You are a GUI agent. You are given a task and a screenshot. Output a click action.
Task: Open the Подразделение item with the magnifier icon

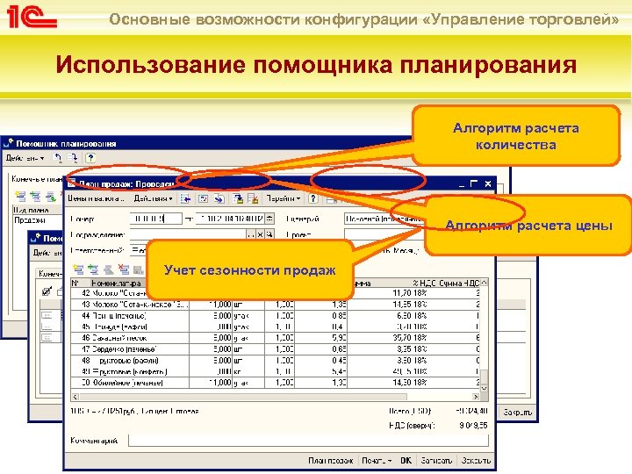coord(269,234)
